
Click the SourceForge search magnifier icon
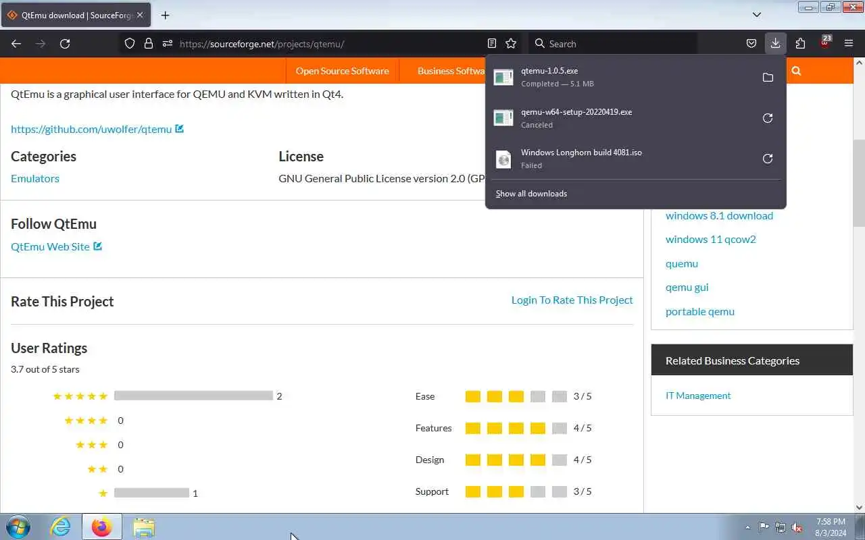coord(796,71)
